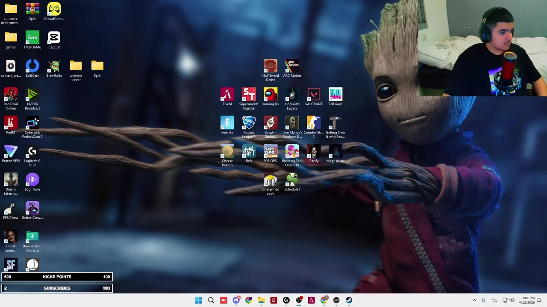Show hidden system tray icons
Image resolution: width=547 pixels, height=307 pixels.
474,300
